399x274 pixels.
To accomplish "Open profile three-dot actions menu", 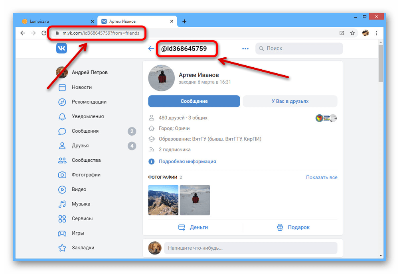I will 245,49.
